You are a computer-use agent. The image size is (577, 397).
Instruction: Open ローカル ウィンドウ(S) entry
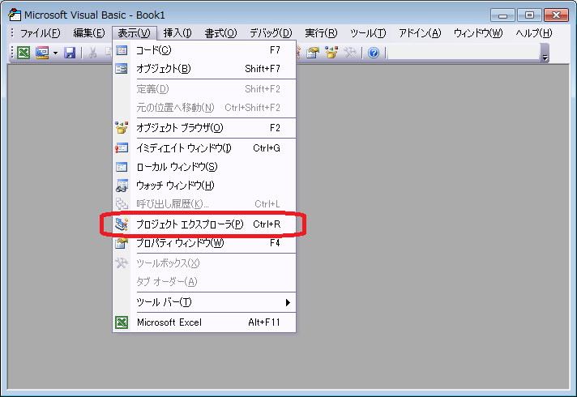tap(204, 167)
